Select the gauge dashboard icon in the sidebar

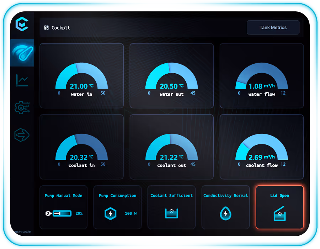(x=22, y=53)
